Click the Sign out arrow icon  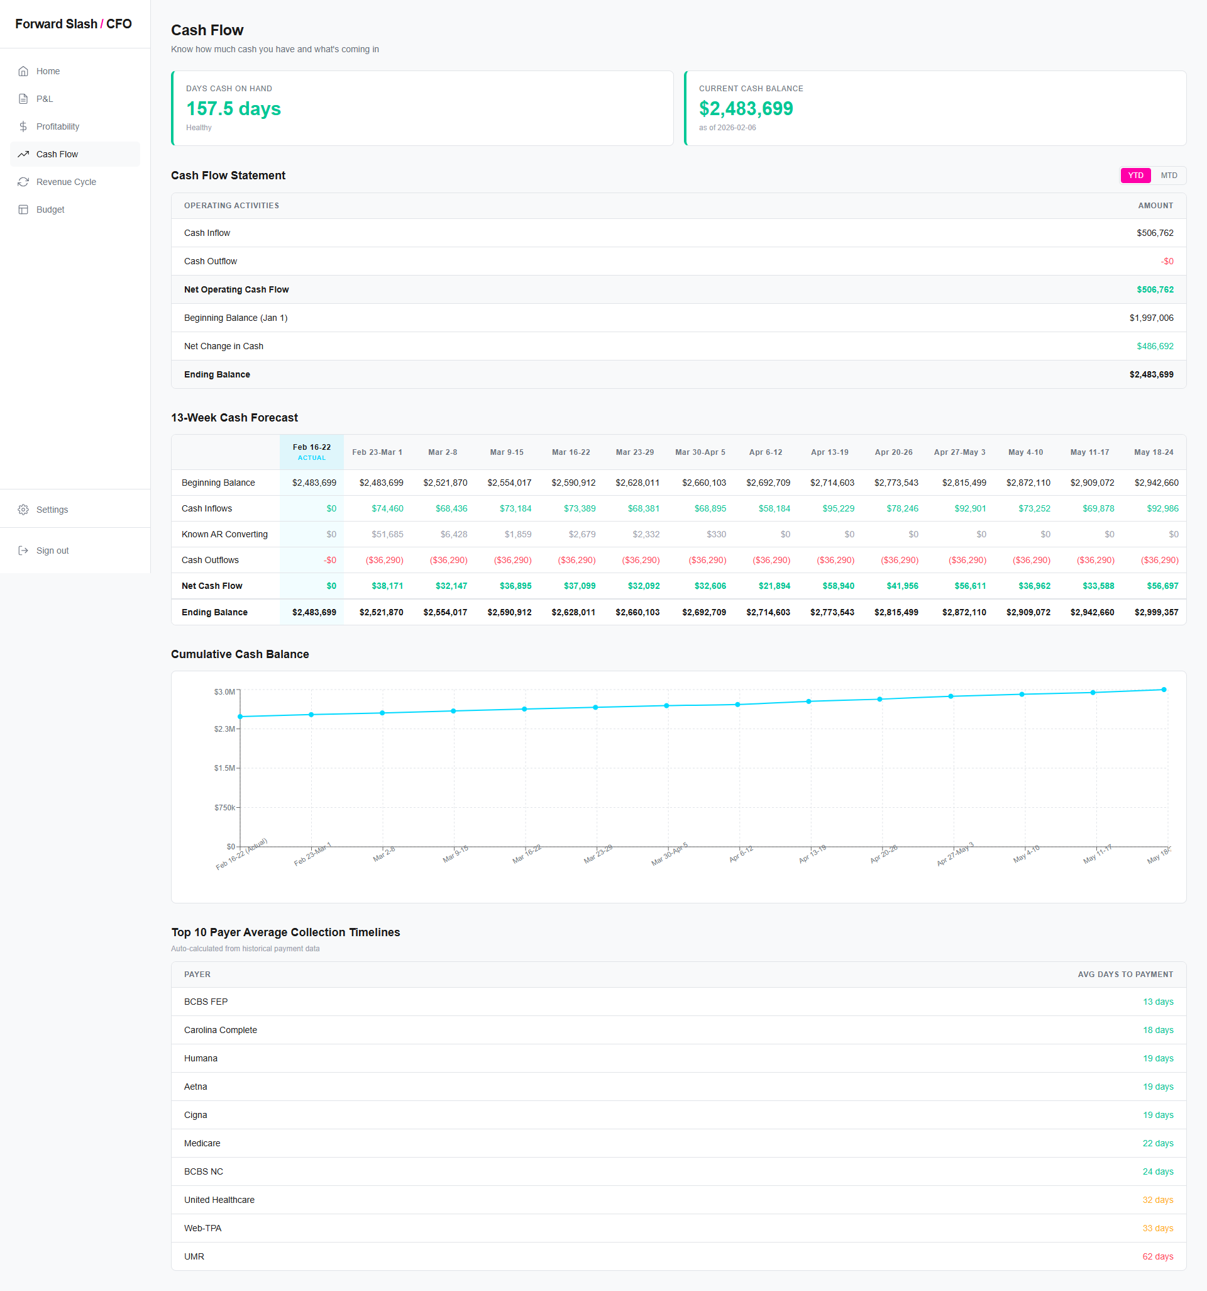click(23, 550)
